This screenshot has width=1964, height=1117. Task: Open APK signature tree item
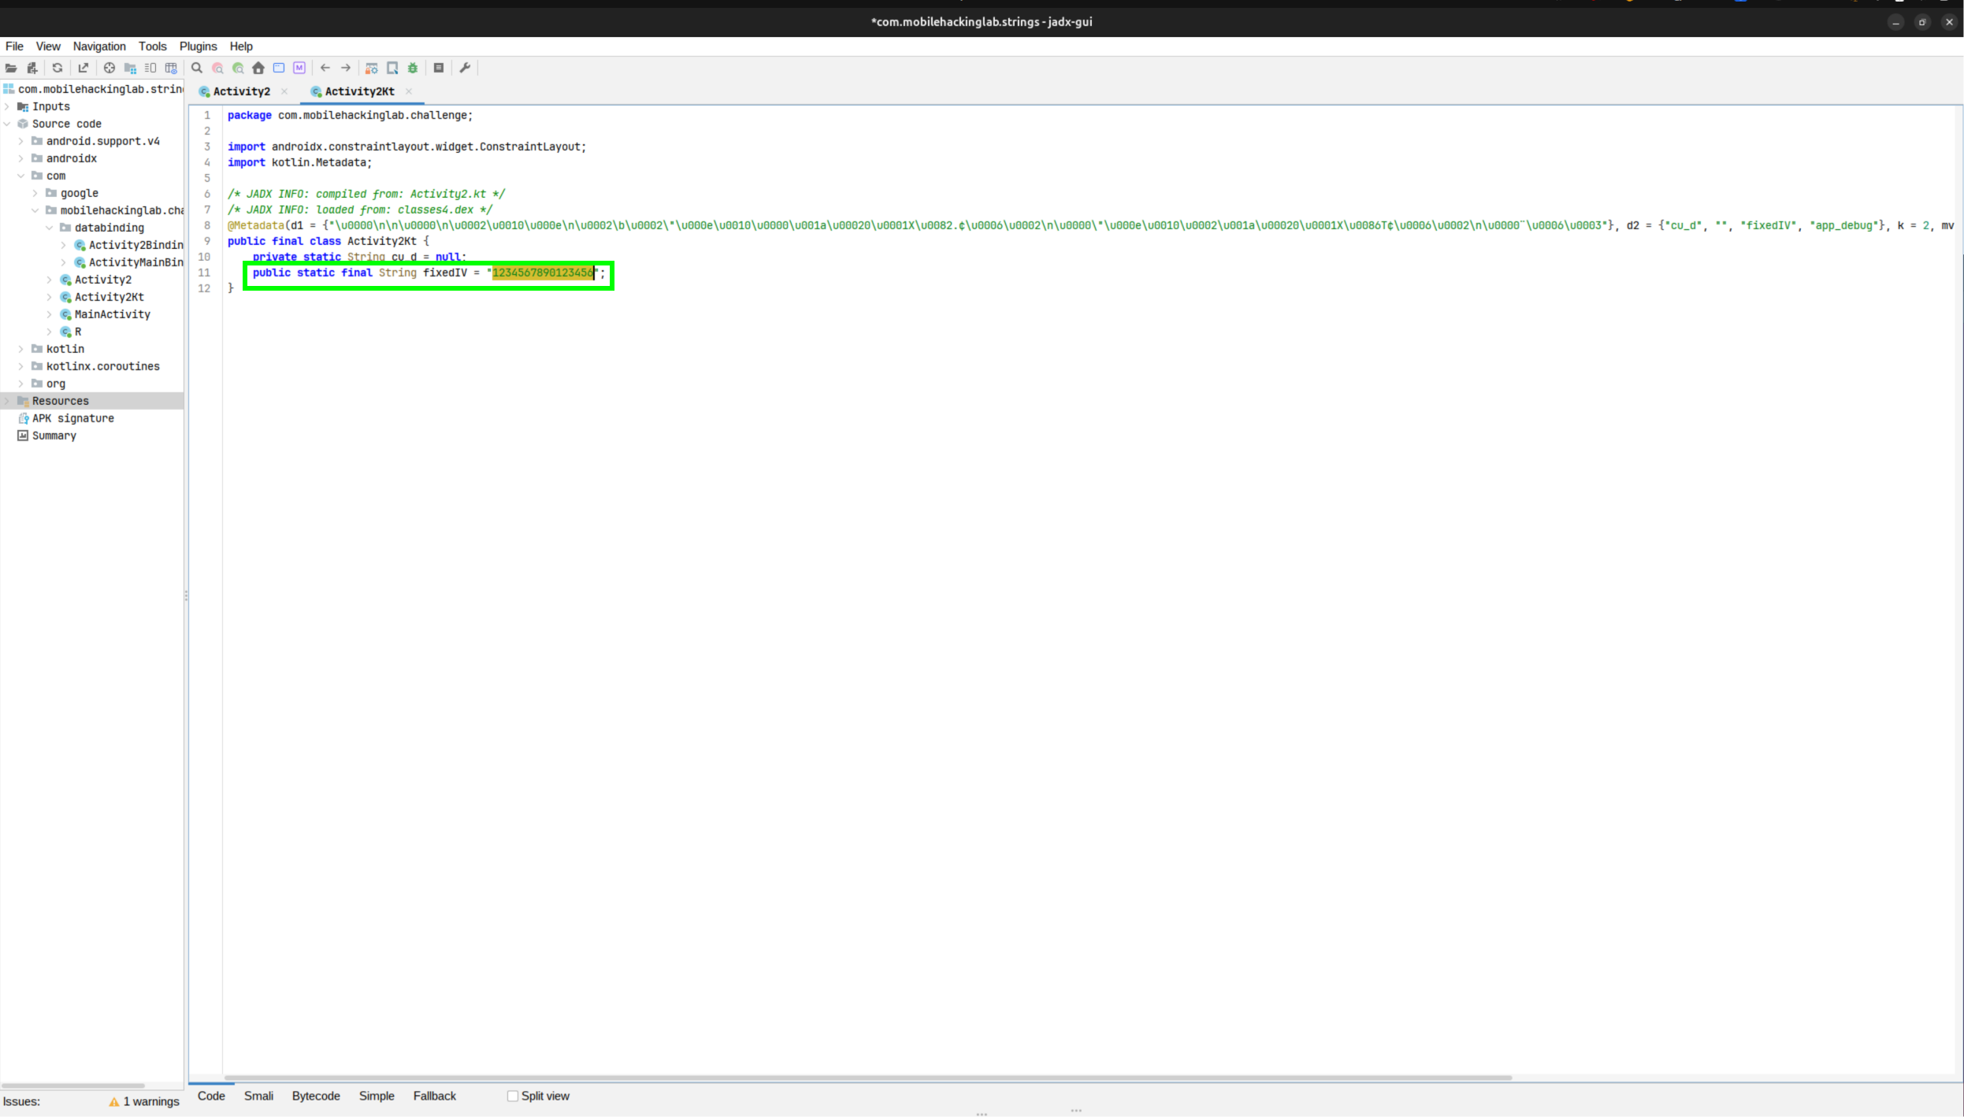tap(72, 418)
